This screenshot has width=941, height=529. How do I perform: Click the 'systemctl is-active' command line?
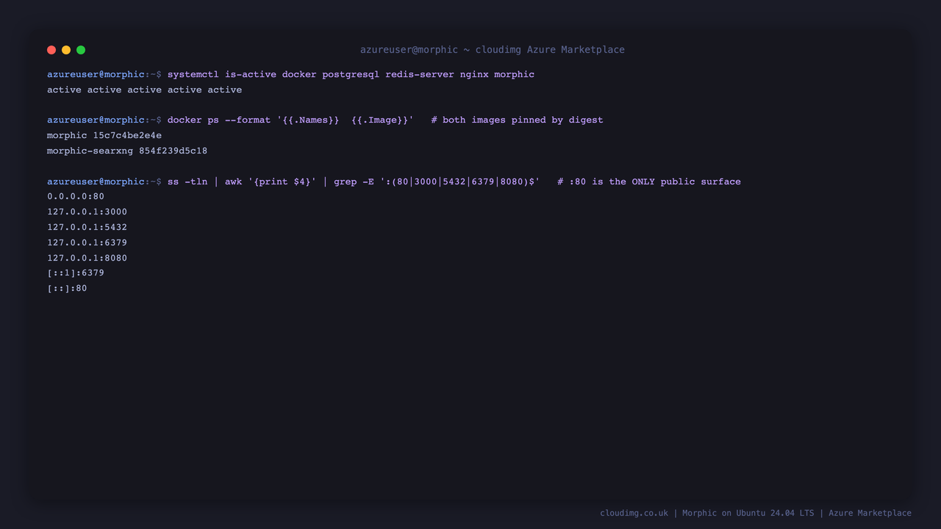coord(351,74)
